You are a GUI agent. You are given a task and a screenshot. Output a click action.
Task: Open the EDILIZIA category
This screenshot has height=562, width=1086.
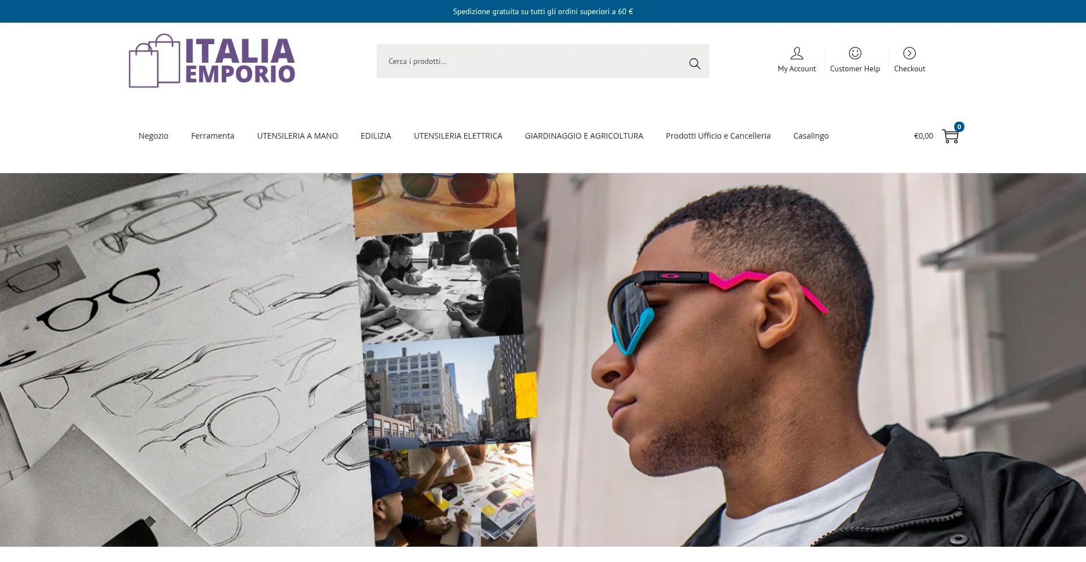(376, 136)
